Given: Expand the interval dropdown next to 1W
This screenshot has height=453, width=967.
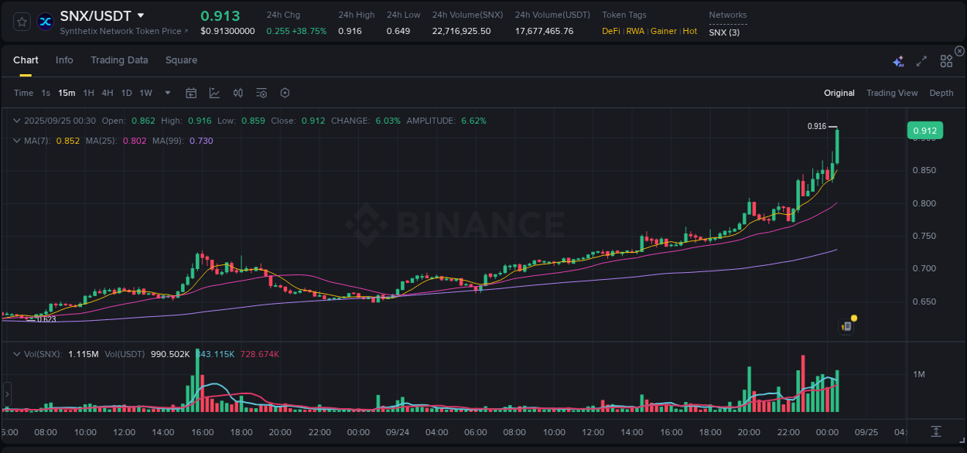Looking at the screenshot, I should 166,93.
